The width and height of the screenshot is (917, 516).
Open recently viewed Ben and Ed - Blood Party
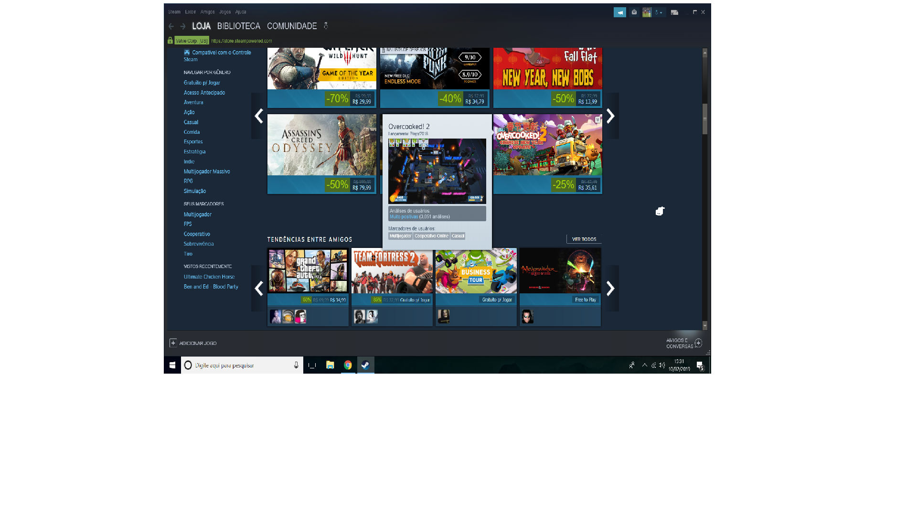[211, 287]
